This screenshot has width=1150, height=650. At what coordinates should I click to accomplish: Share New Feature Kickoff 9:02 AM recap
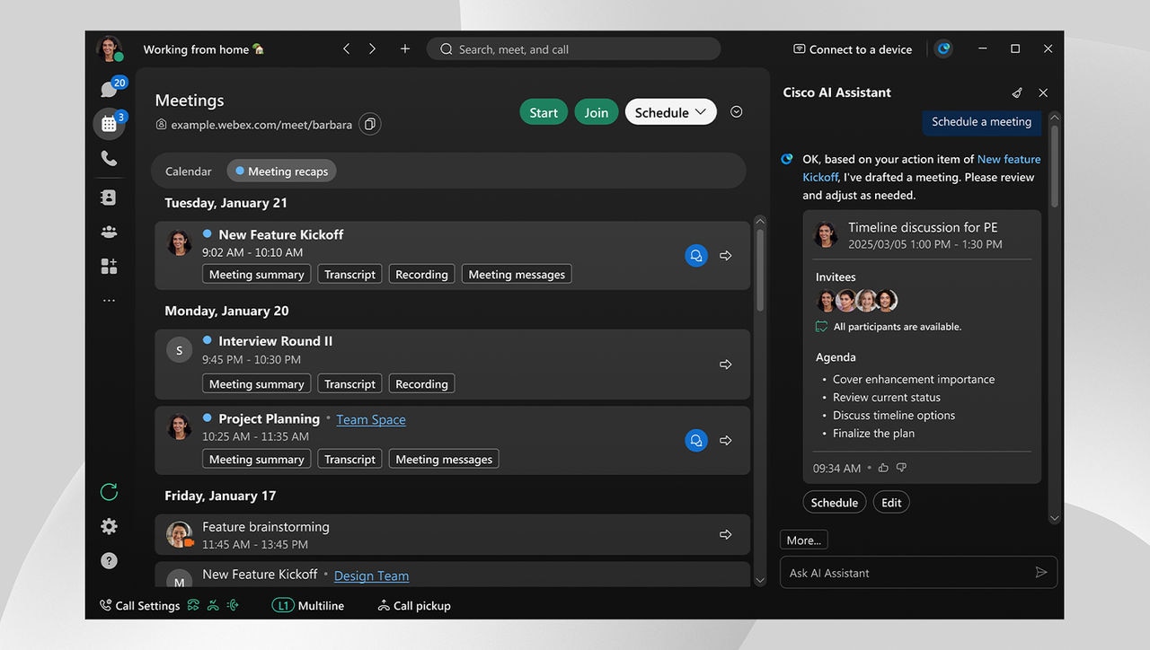726,256
